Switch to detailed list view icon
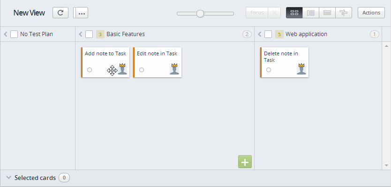This screenshot has height=187, width=391. (x=311, y=13)
